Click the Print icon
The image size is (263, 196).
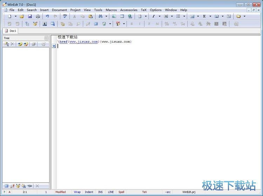pos(38,16)
